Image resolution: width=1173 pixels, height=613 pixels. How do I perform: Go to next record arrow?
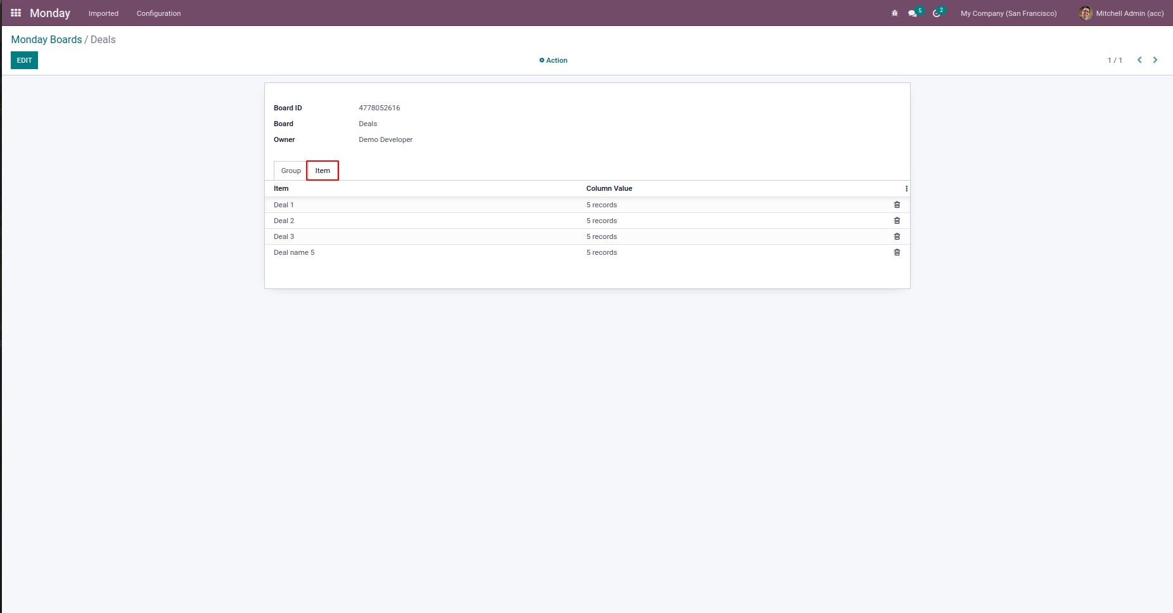pyautogui.click(x=1155, y=60)
